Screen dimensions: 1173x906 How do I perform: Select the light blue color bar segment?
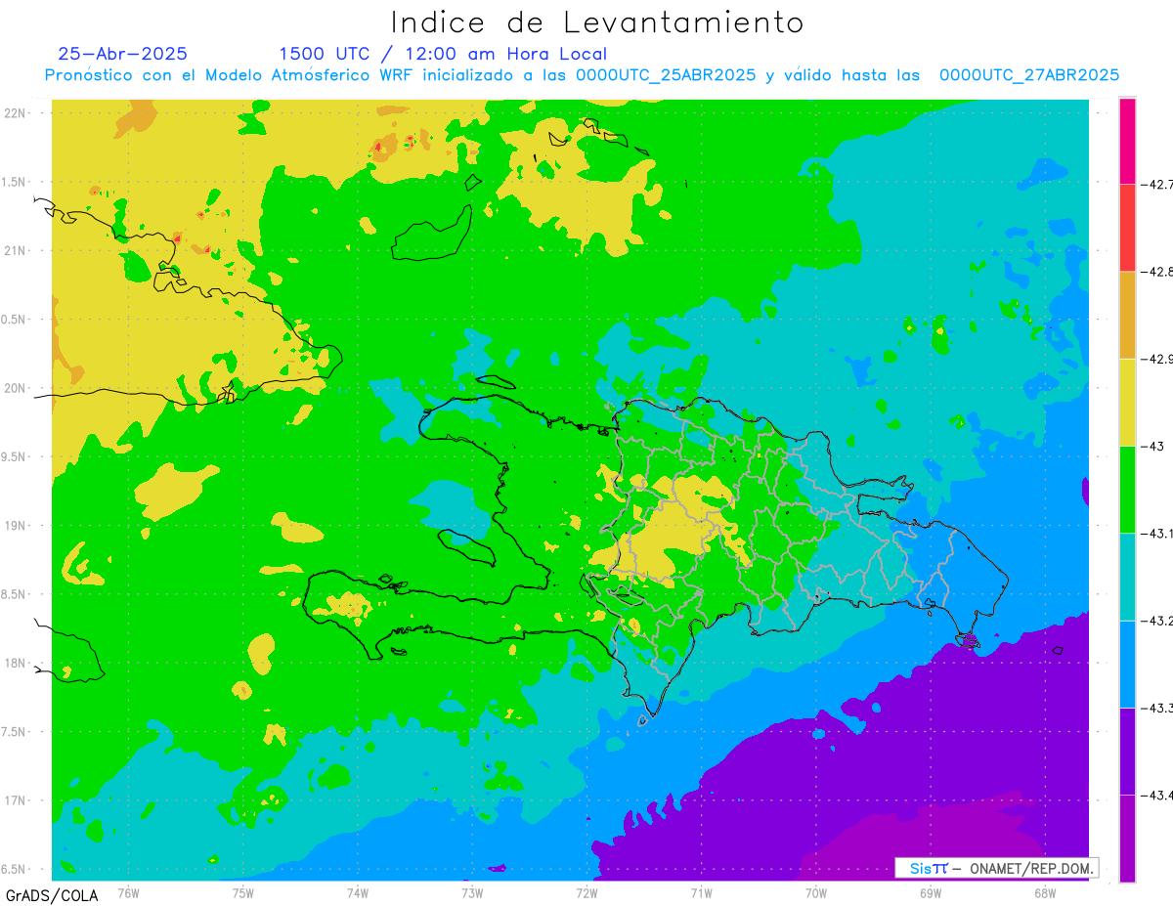[x=1127, y=663]
